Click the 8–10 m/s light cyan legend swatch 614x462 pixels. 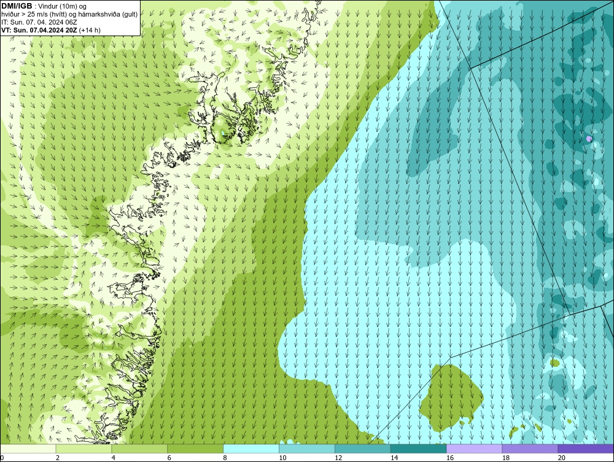click(x=251, y=449)
